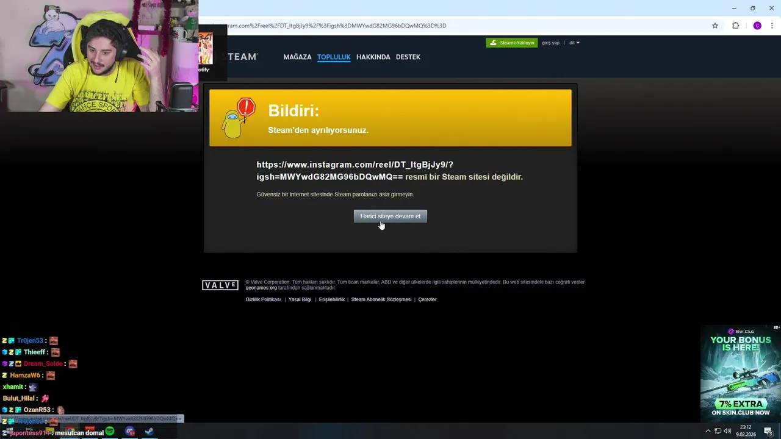The height and width of the screenshot is (439, 781).
Task: Open the TOPLULUK menu item
Action: point(334,57)
